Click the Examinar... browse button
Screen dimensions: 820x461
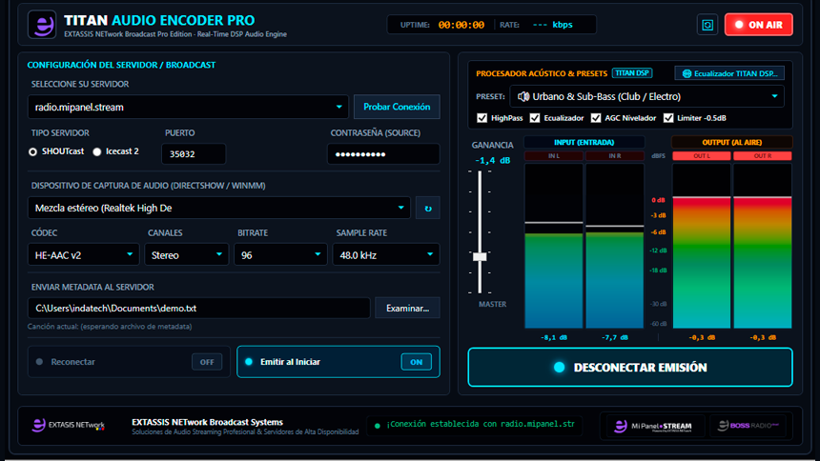(407, 309)
